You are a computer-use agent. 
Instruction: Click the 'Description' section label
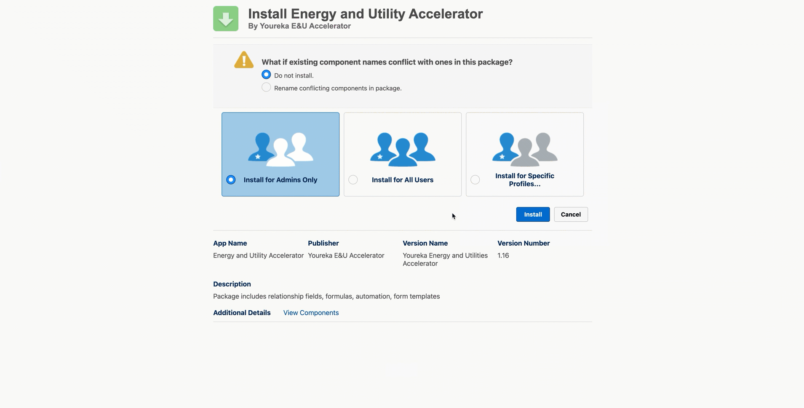[232, 284]
